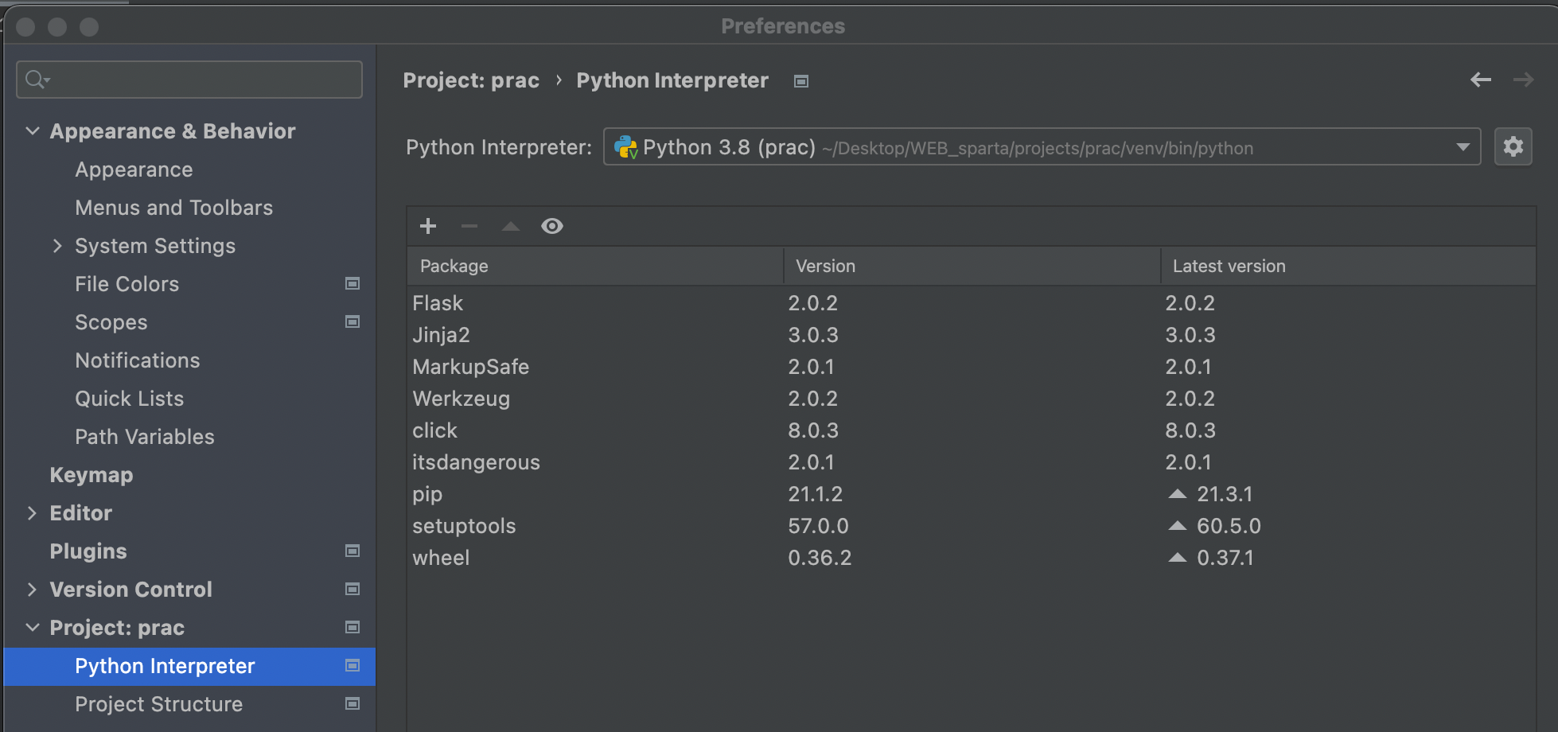Screen dimensions: 1558x732
Task: Click Project: prac breadcrumb link
Action: 471,80
